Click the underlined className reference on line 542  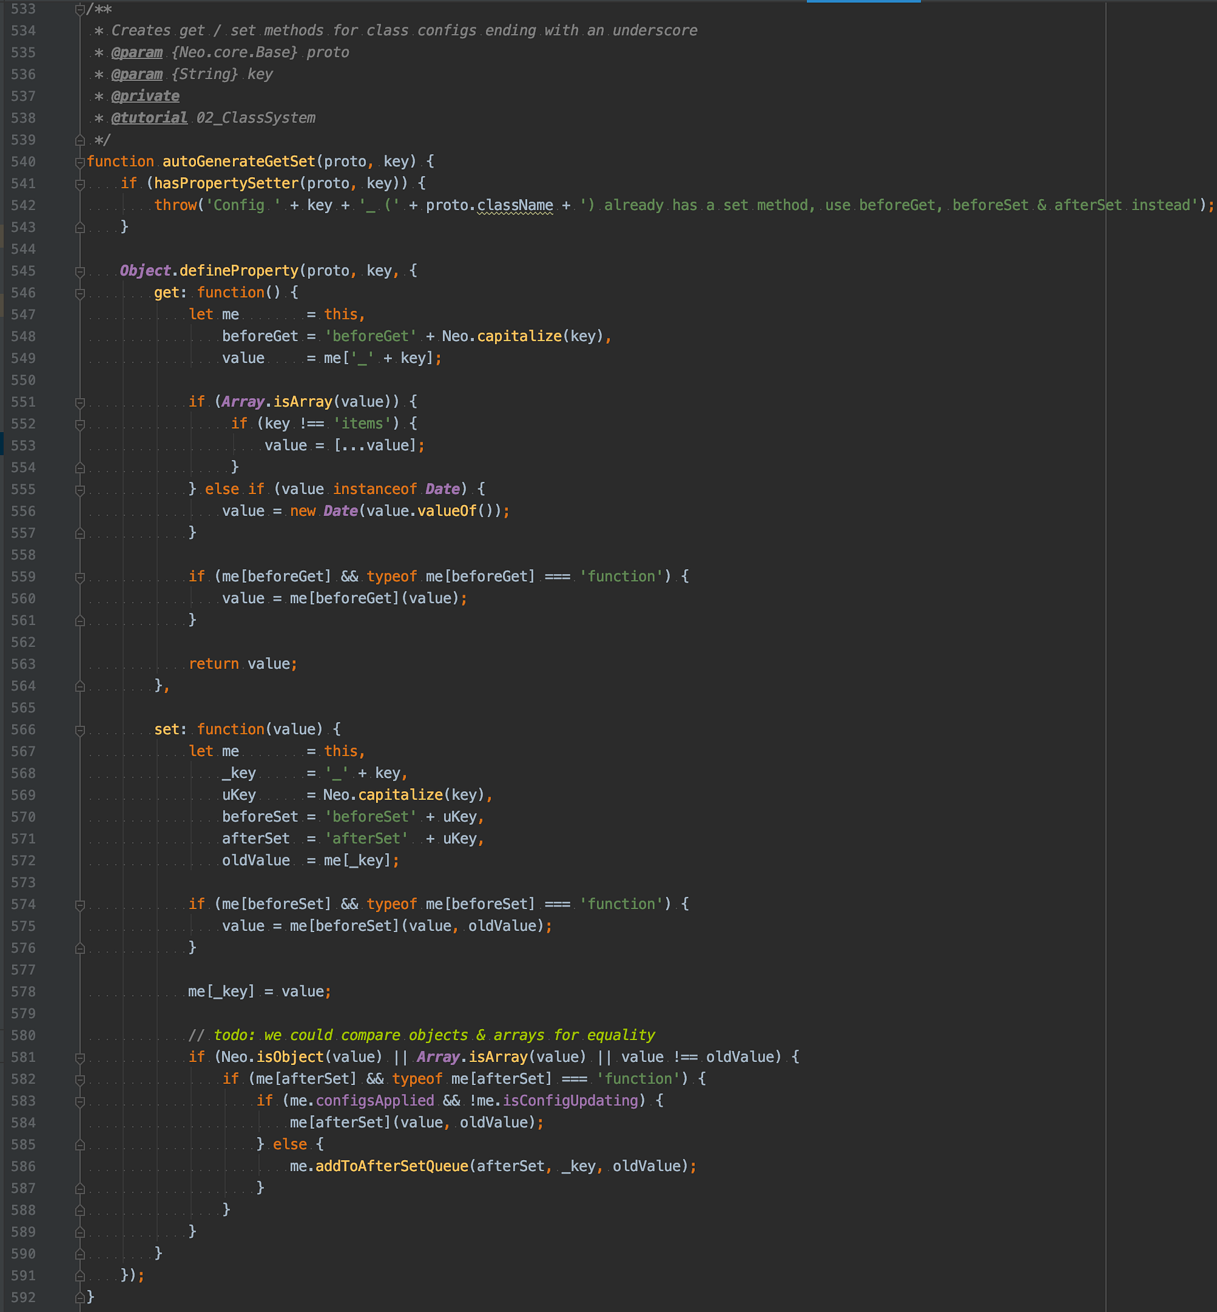[x=516, y=205]
